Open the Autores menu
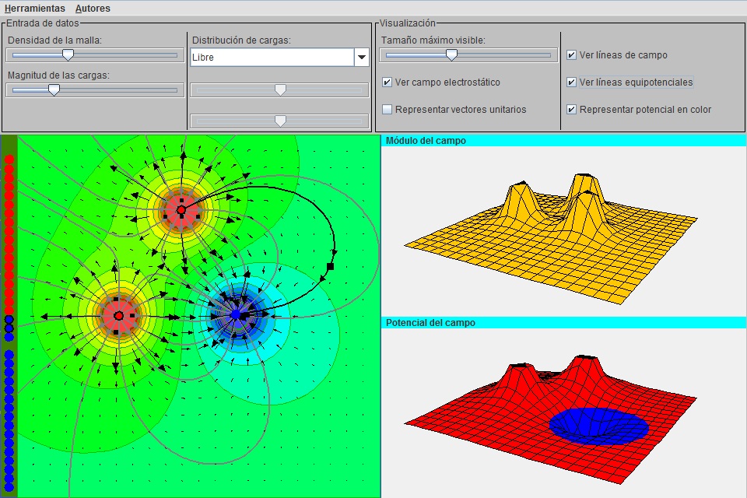The image size is (747, 498). pos(93,9)
